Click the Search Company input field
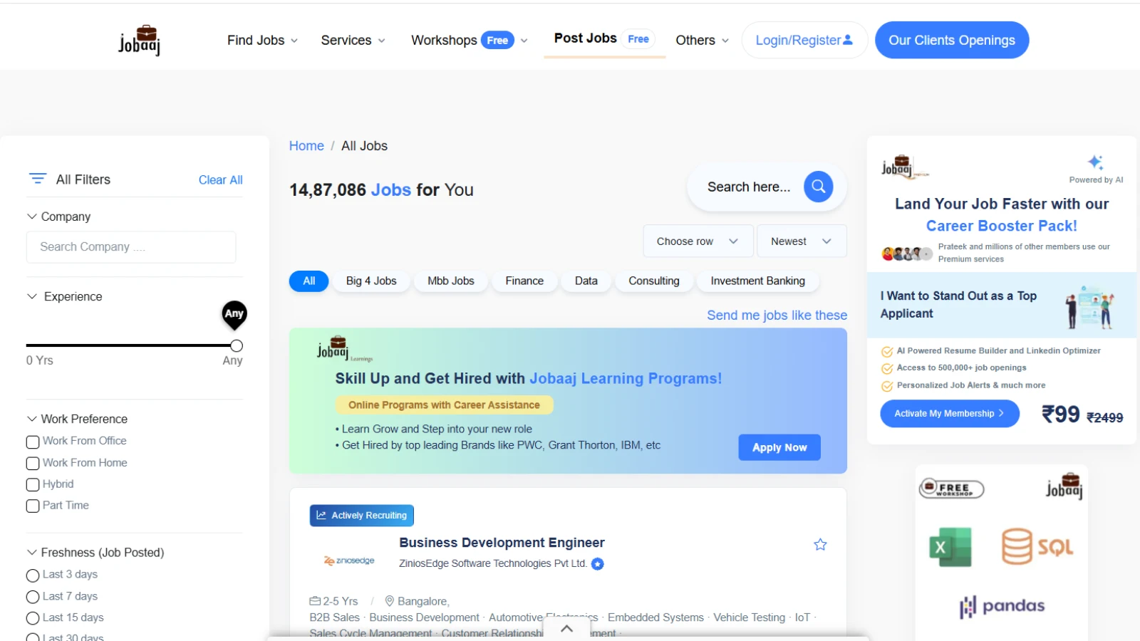The height and width of the screenshot is (641, 1140). coord(131,247)
